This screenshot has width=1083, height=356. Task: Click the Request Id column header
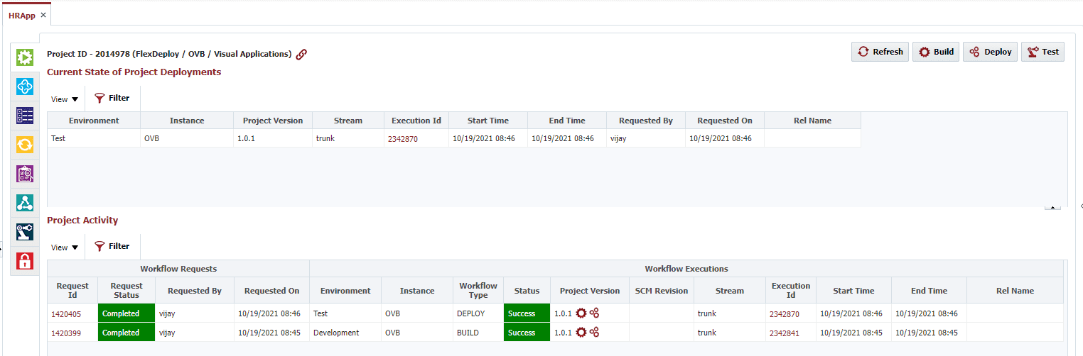coord(72,291)
